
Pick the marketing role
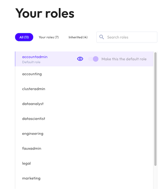click(84, 178)
